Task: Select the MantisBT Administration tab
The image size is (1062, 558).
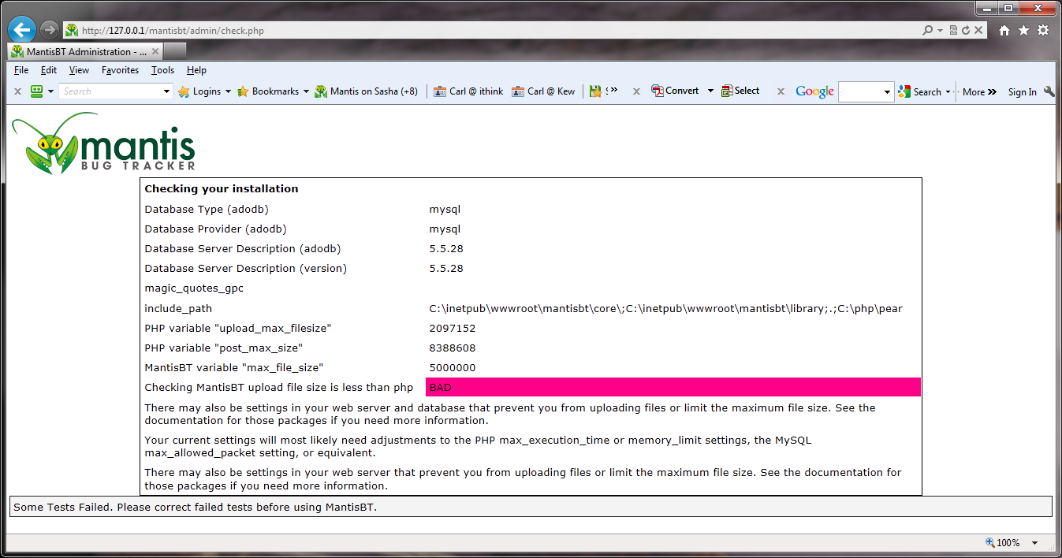Action: pyautogui.click(x=79, y=52)
